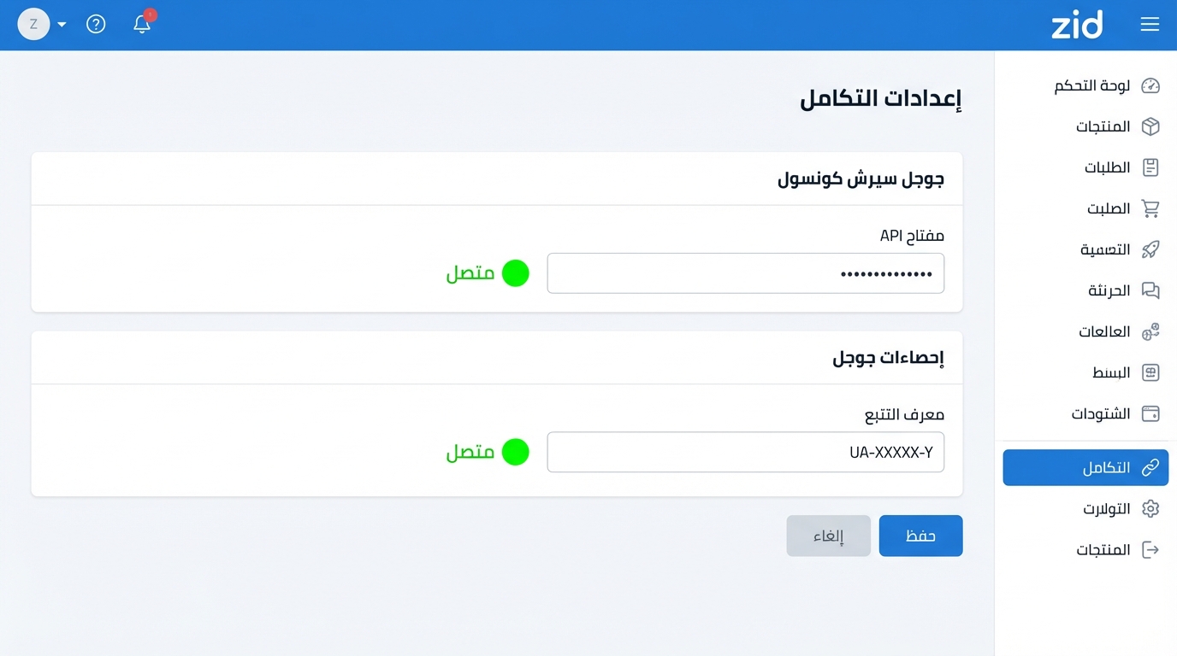
Task: Toggle the hamburger menu in the header
Action: pos(1150,24)
